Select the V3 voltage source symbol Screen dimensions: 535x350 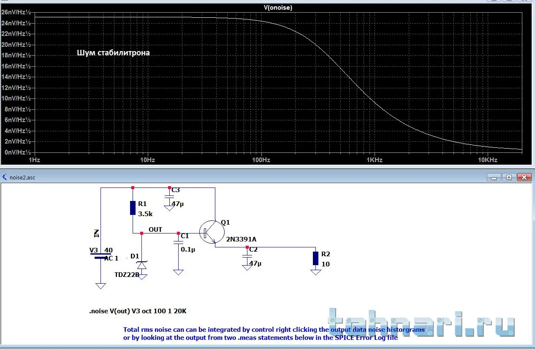(100, 256)
